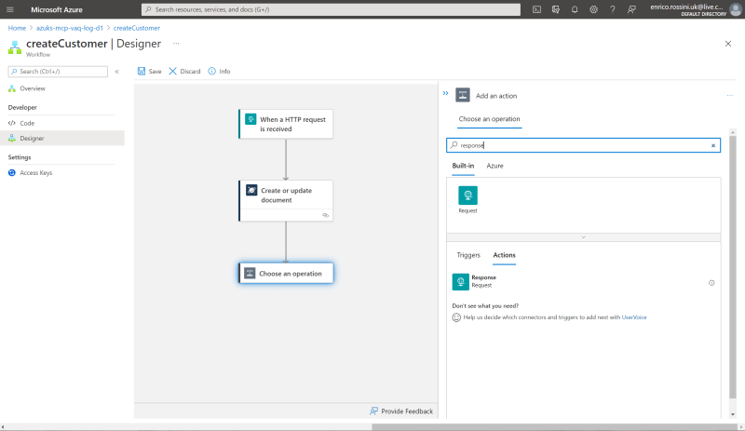Select Designer in the left menu

[x=61, y=139]
